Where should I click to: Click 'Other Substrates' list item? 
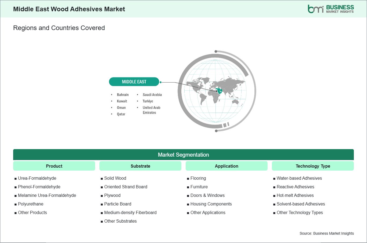tap(120, 221)
